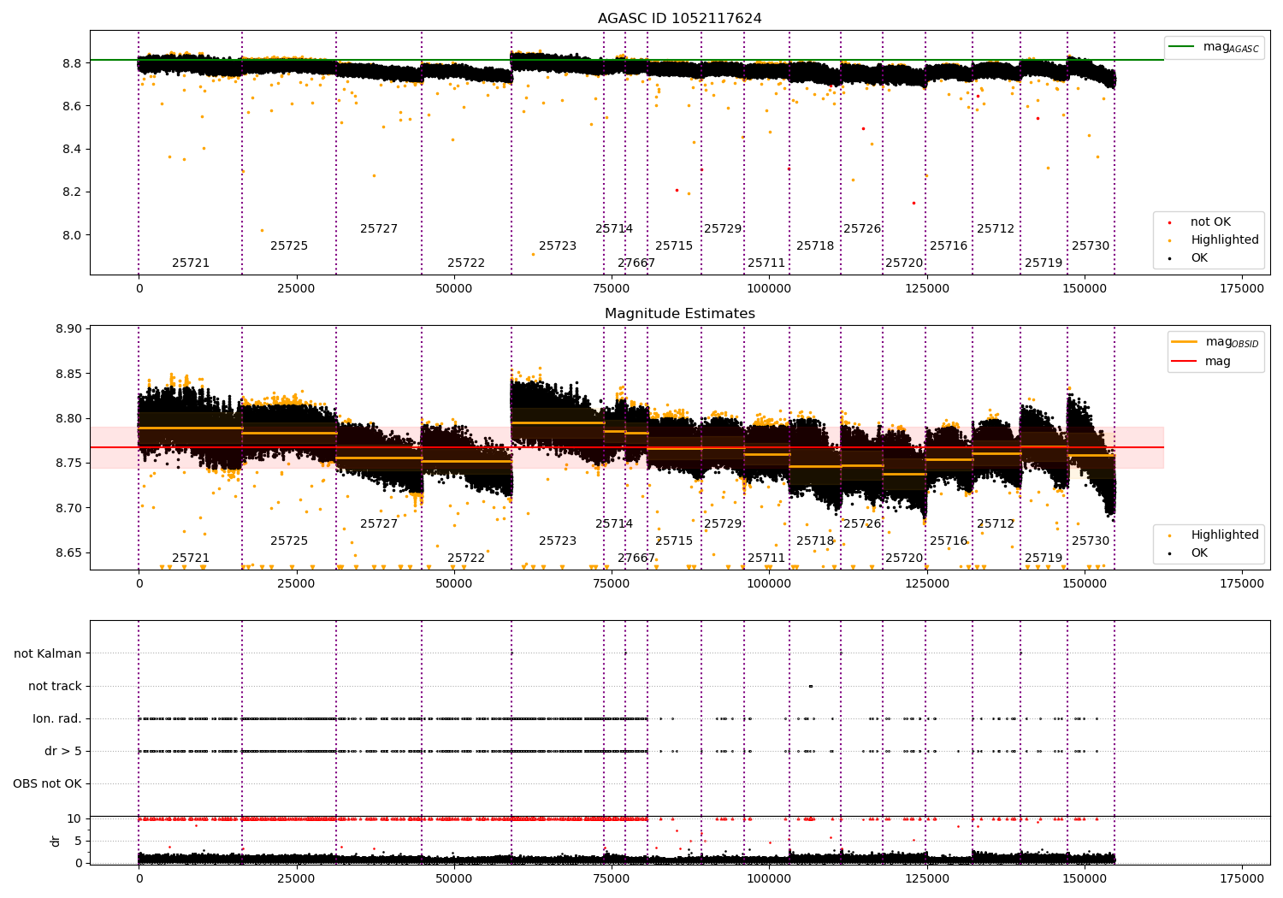The height and width of the screenshot is (898, 1283).
Task: Click obsid label 25721 in top plot
Action: coord(191,263)
